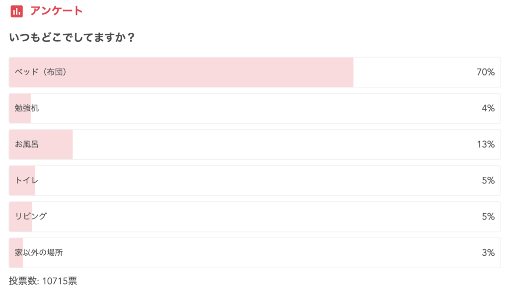This screenshot has height=303, width=509.
Task: Click the 投票数: 10715票 vote count
Action: (x=43, y=281)
